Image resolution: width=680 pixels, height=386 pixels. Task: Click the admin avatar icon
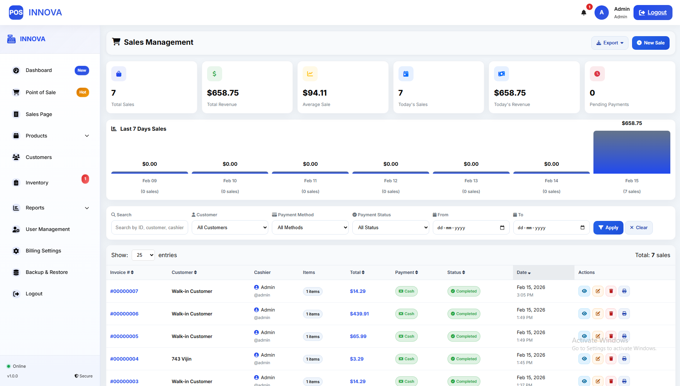click(602, 13)
